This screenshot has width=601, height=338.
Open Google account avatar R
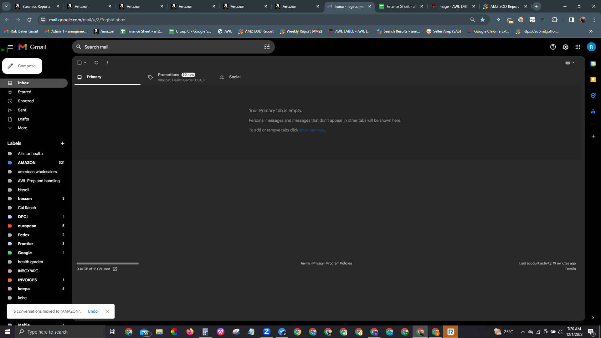[x=591, y=47]
